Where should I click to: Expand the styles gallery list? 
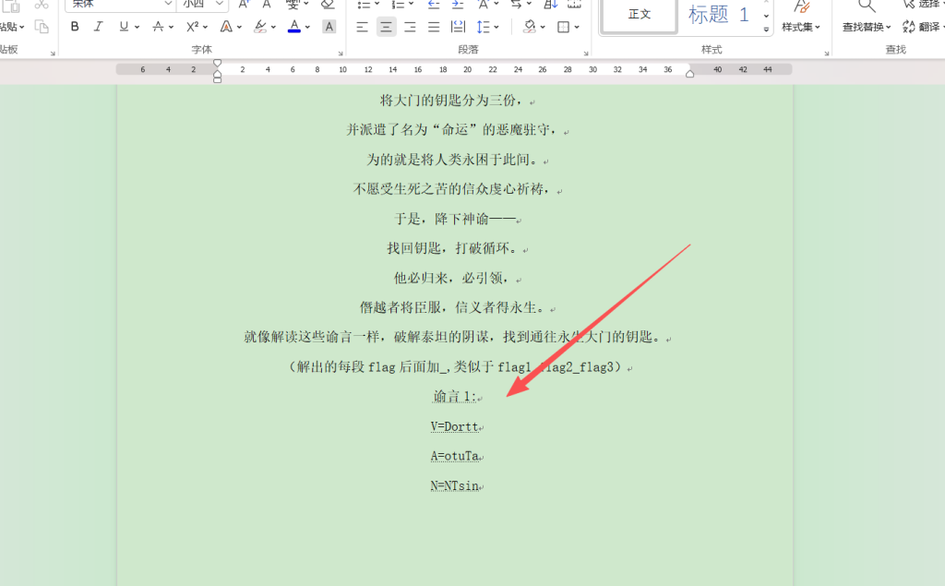pyautogui.click(x=766, y=30)
